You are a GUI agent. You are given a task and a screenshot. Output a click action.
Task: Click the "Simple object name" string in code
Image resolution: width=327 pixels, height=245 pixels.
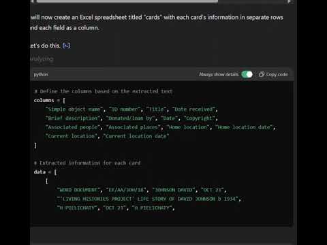[74, 110]
